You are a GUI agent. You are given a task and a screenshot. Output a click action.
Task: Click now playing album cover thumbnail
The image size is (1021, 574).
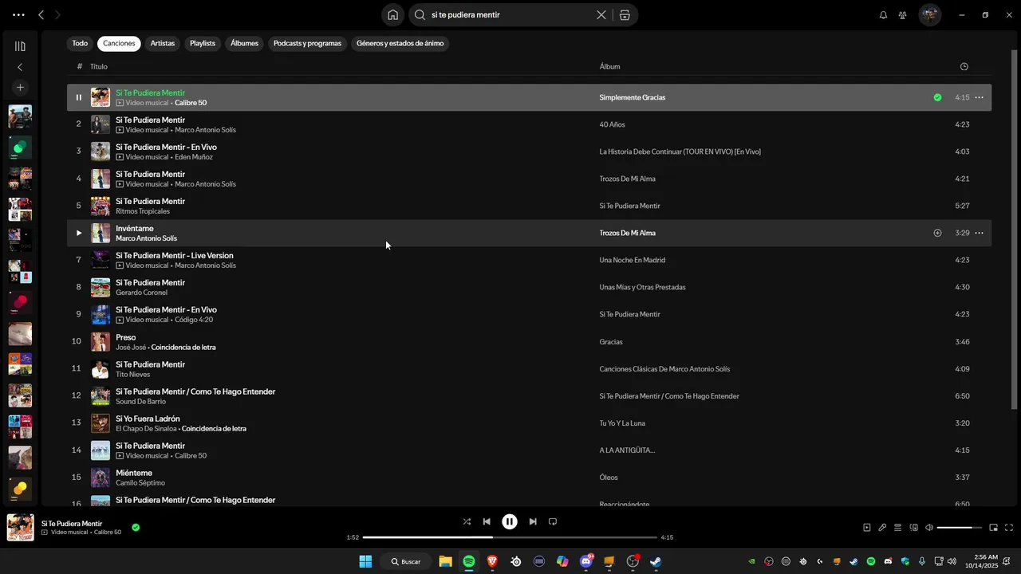click(21, 528)
